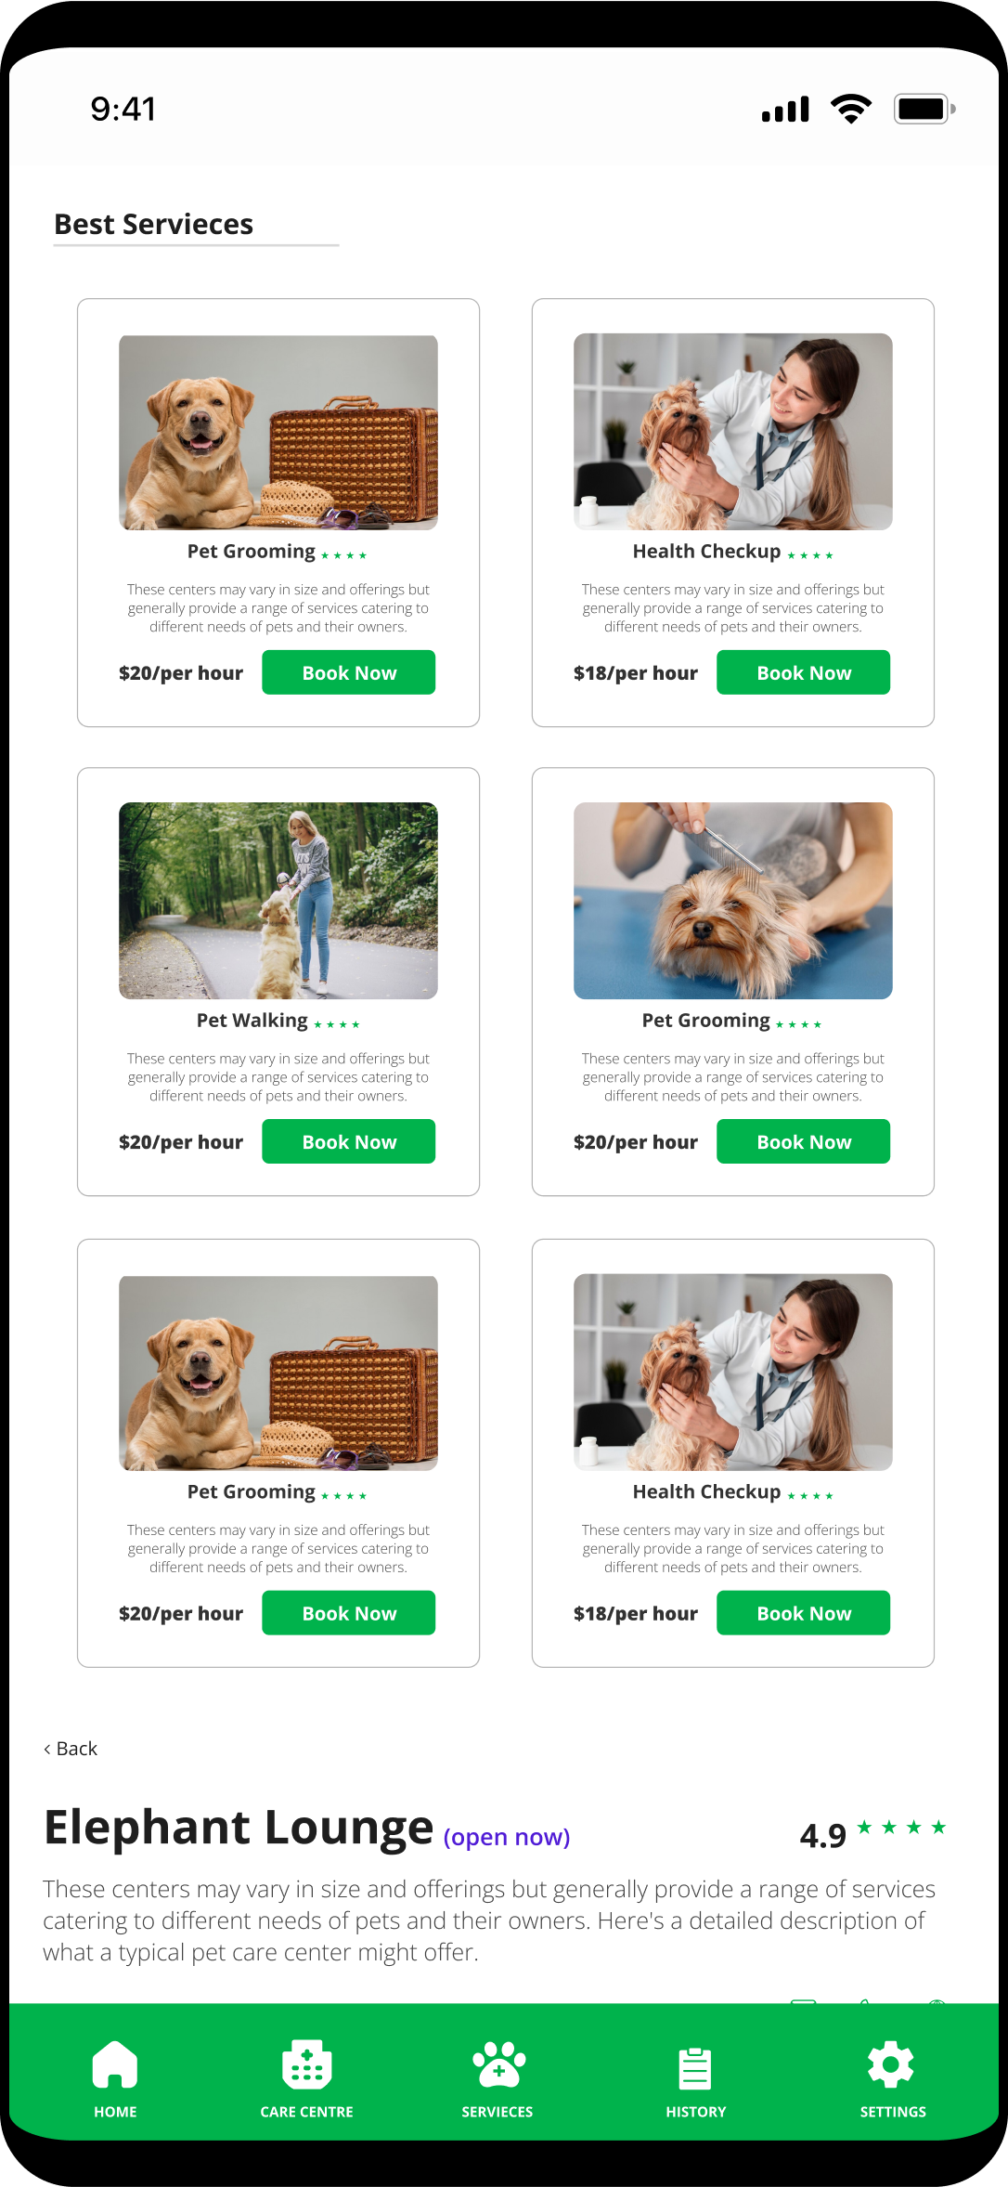This screenshot has height=2187, width=1008.
Task: Open the Pet Walking forest photo
Action: 278,901
